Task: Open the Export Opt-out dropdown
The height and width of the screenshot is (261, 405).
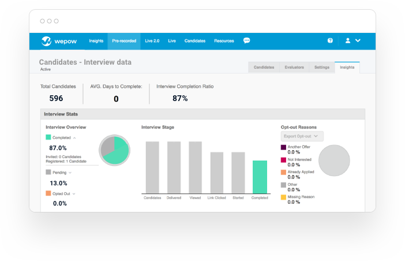Action: click(302, 136)
